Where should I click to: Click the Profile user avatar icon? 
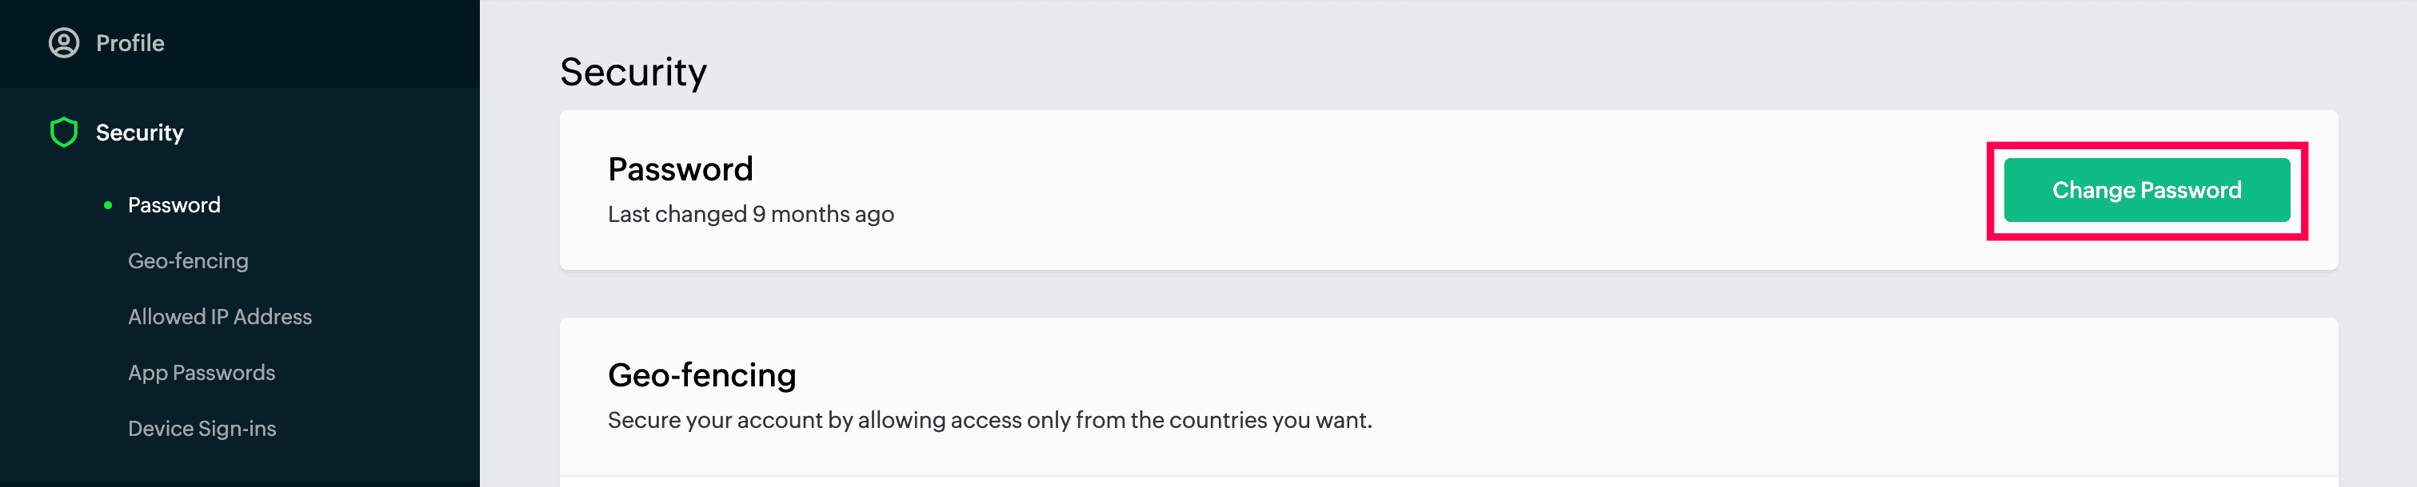coord(64,43)
